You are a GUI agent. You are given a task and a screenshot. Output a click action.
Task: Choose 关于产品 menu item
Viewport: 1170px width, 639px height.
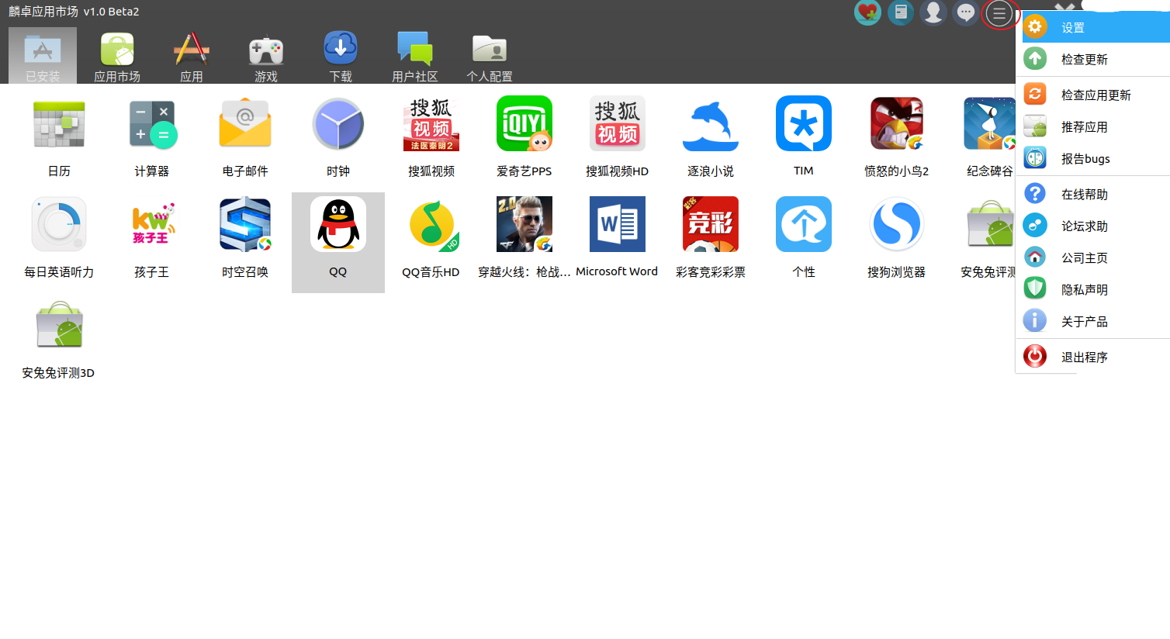coord(1092,321)
